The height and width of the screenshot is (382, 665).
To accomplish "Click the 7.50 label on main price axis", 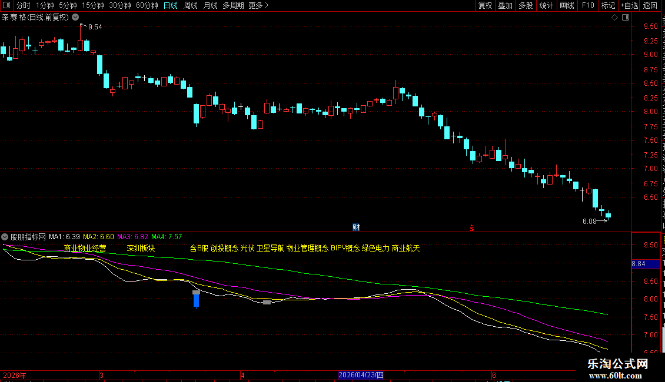I will [x=650, y=140].
